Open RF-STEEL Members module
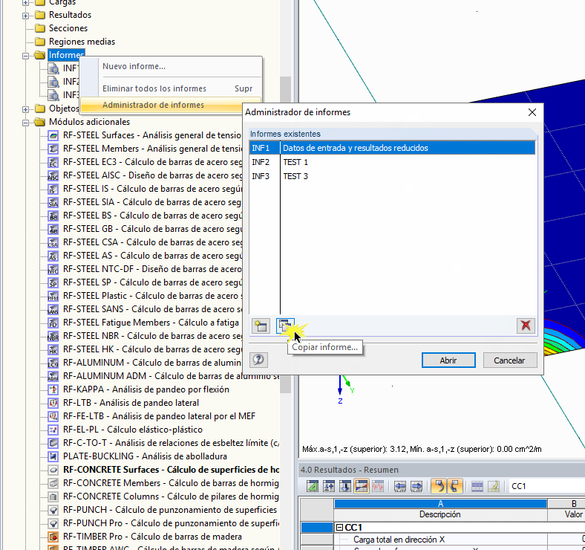585x550 pixels. coord(153,149)
